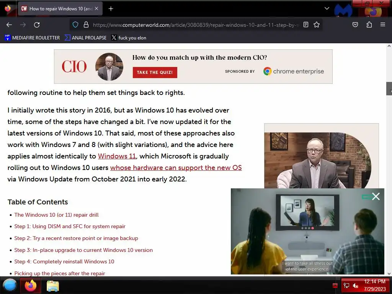
Task: Reload the current page
Action: (37, 25)
